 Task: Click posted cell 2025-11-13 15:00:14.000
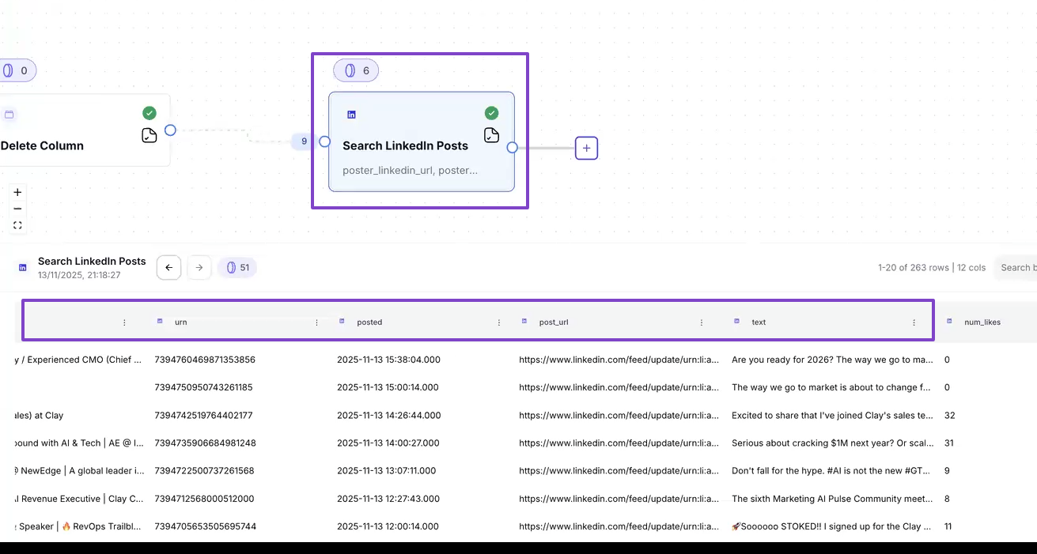[x=388, y=387]
